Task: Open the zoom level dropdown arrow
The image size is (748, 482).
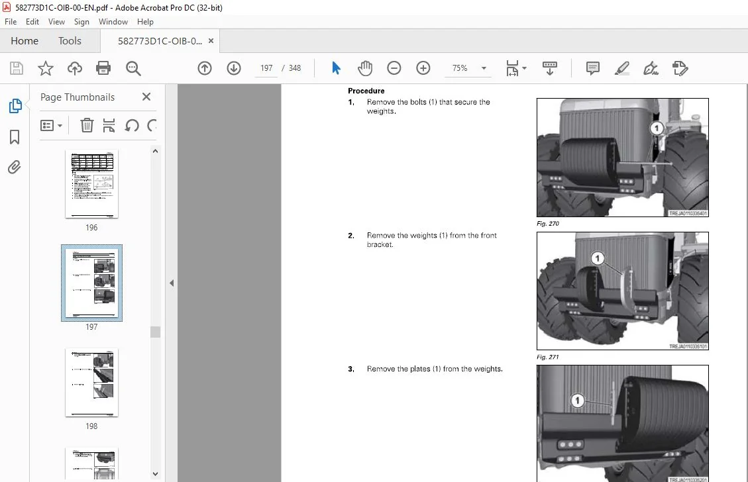Action: tap(484, 68)
